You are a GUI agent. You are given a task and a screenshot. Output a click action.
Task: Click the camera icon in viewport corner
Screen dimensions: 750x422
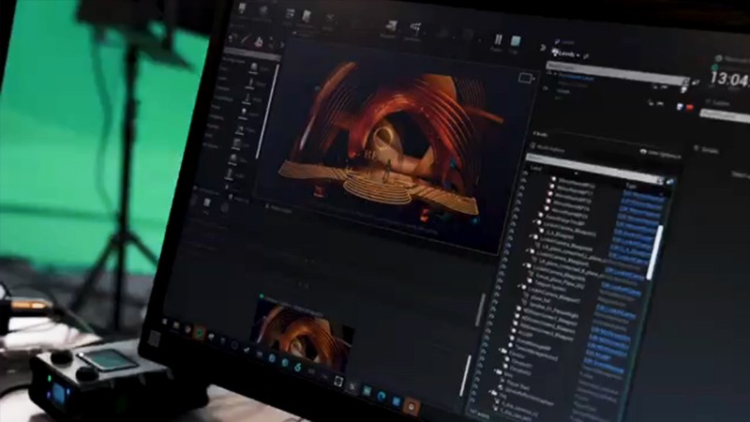526,80
